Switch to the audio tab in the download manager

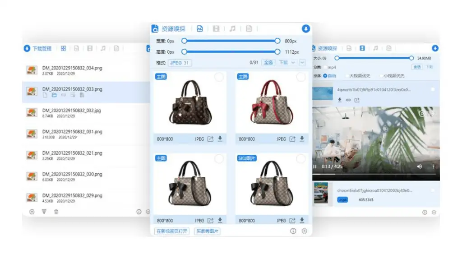tap(103, 48)
